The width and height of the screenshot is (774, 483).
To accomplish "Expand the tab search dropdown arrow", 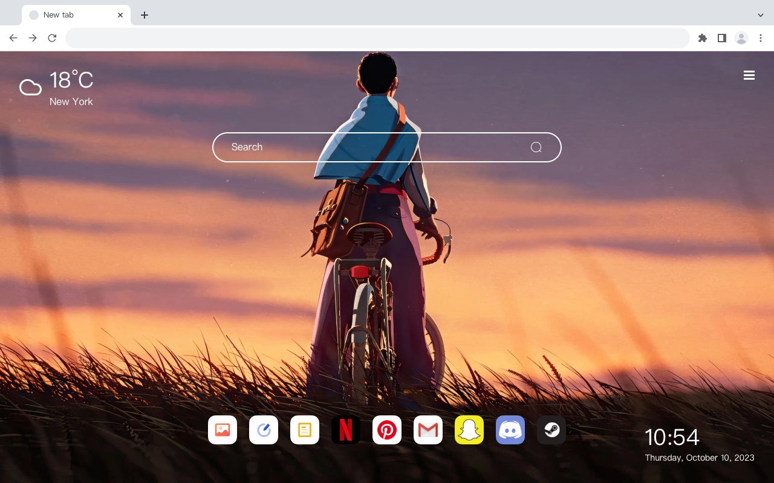I will 761,15.
